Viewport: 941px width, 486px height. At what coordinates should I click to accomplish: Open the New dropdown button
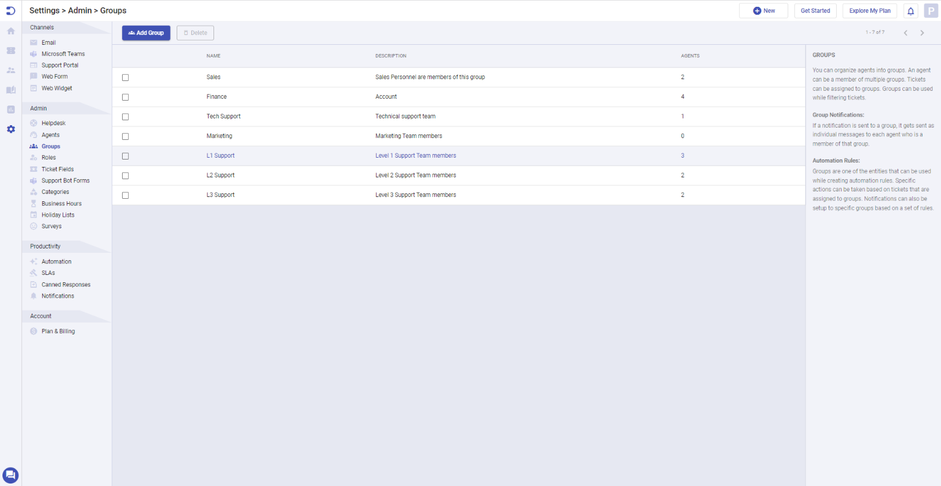764,11
